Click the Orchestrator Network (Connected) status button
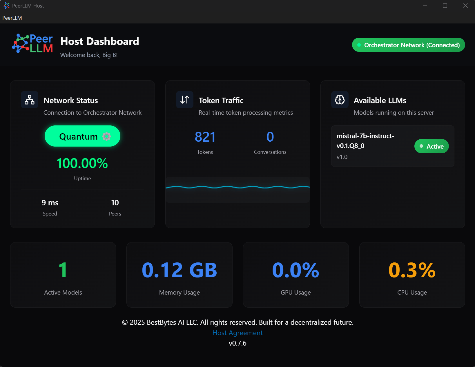Image resolution: width=475 pixels, height=367 pixels. pos(408,45)
